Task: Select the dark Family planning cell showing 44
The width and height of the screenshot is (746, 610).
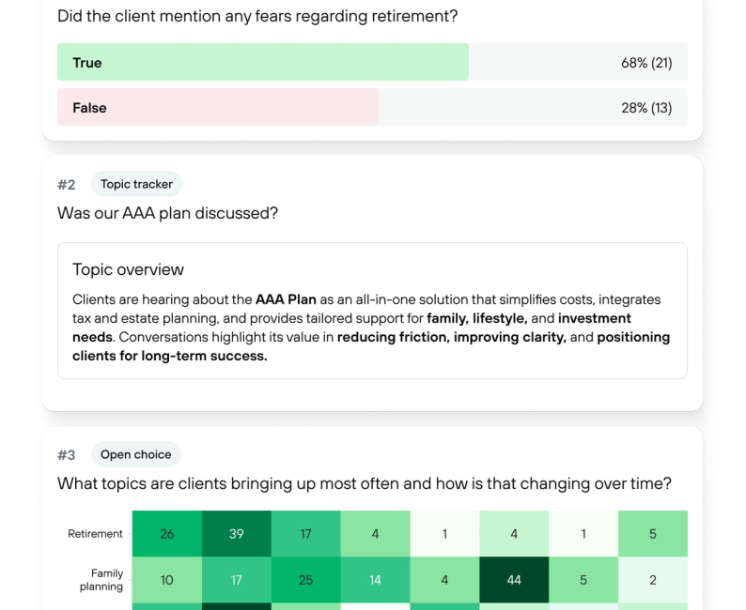Action: 514,580
